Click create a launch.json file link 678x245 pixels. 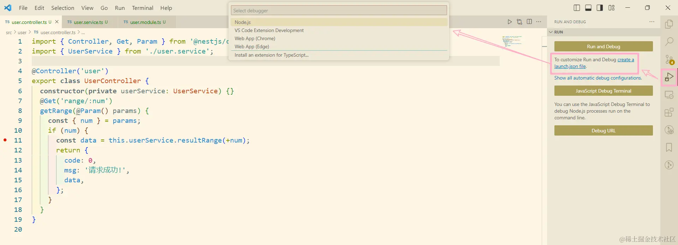point(594,63)
